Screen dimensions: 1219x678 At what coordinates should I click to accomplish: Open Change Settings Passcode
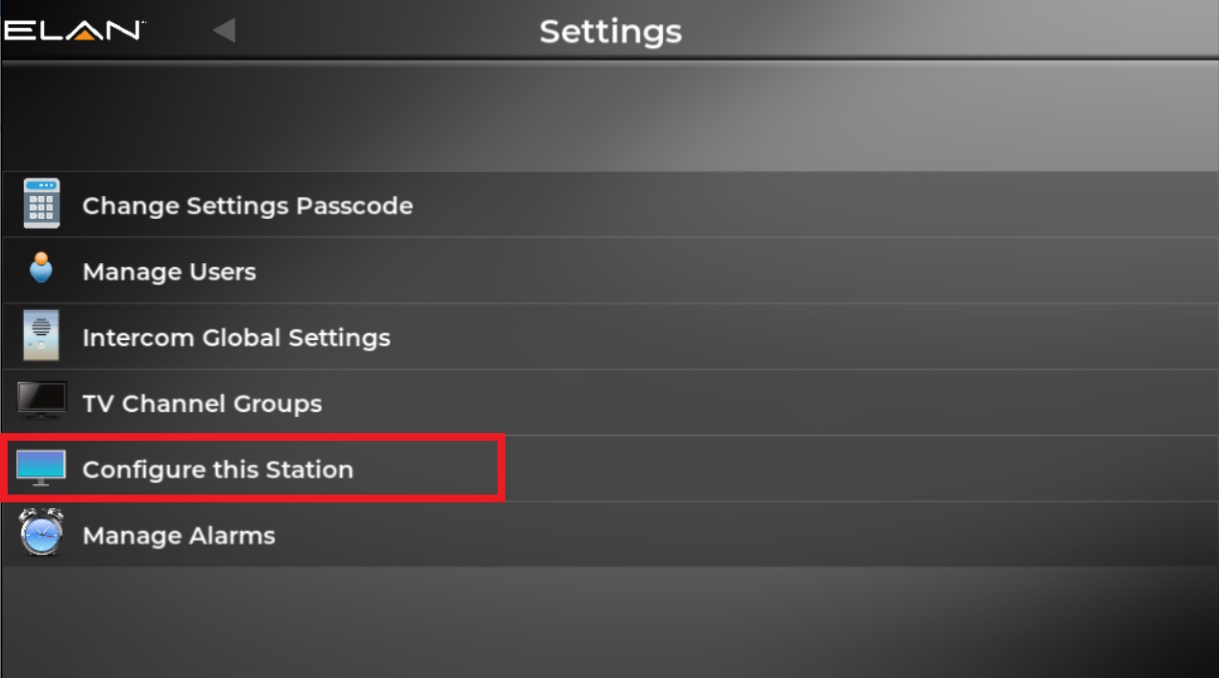[247, 206]
